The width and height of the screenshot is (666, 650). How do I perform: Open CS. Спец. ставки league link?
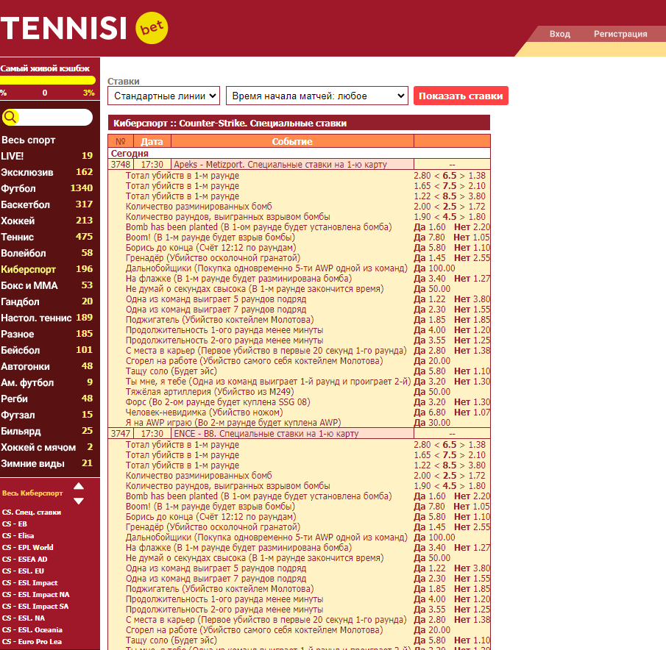click(32, 512)
